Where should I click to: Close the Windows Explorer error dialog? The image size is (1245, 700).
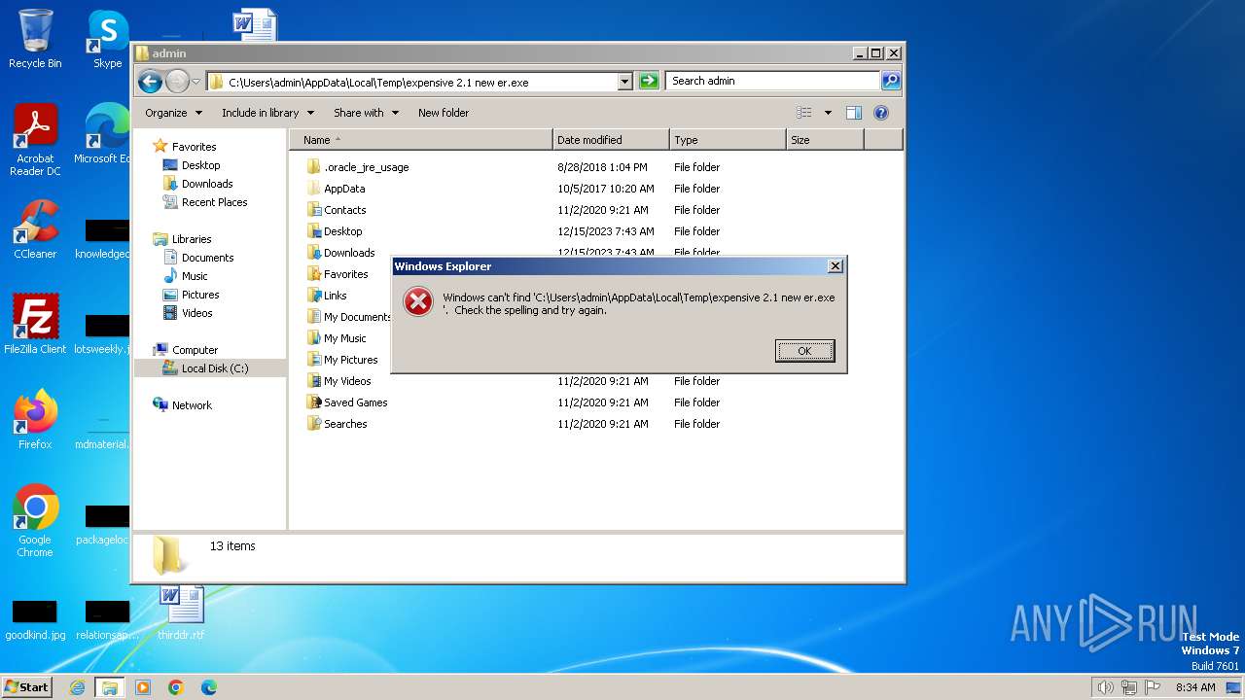click(835, 266)
